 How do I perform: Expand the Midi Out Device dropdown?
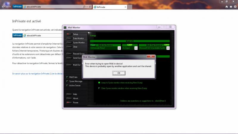coord(167,48)
